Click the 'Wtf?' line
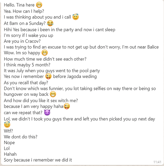Viewport: 164px width, 166px height. [8, 131]
